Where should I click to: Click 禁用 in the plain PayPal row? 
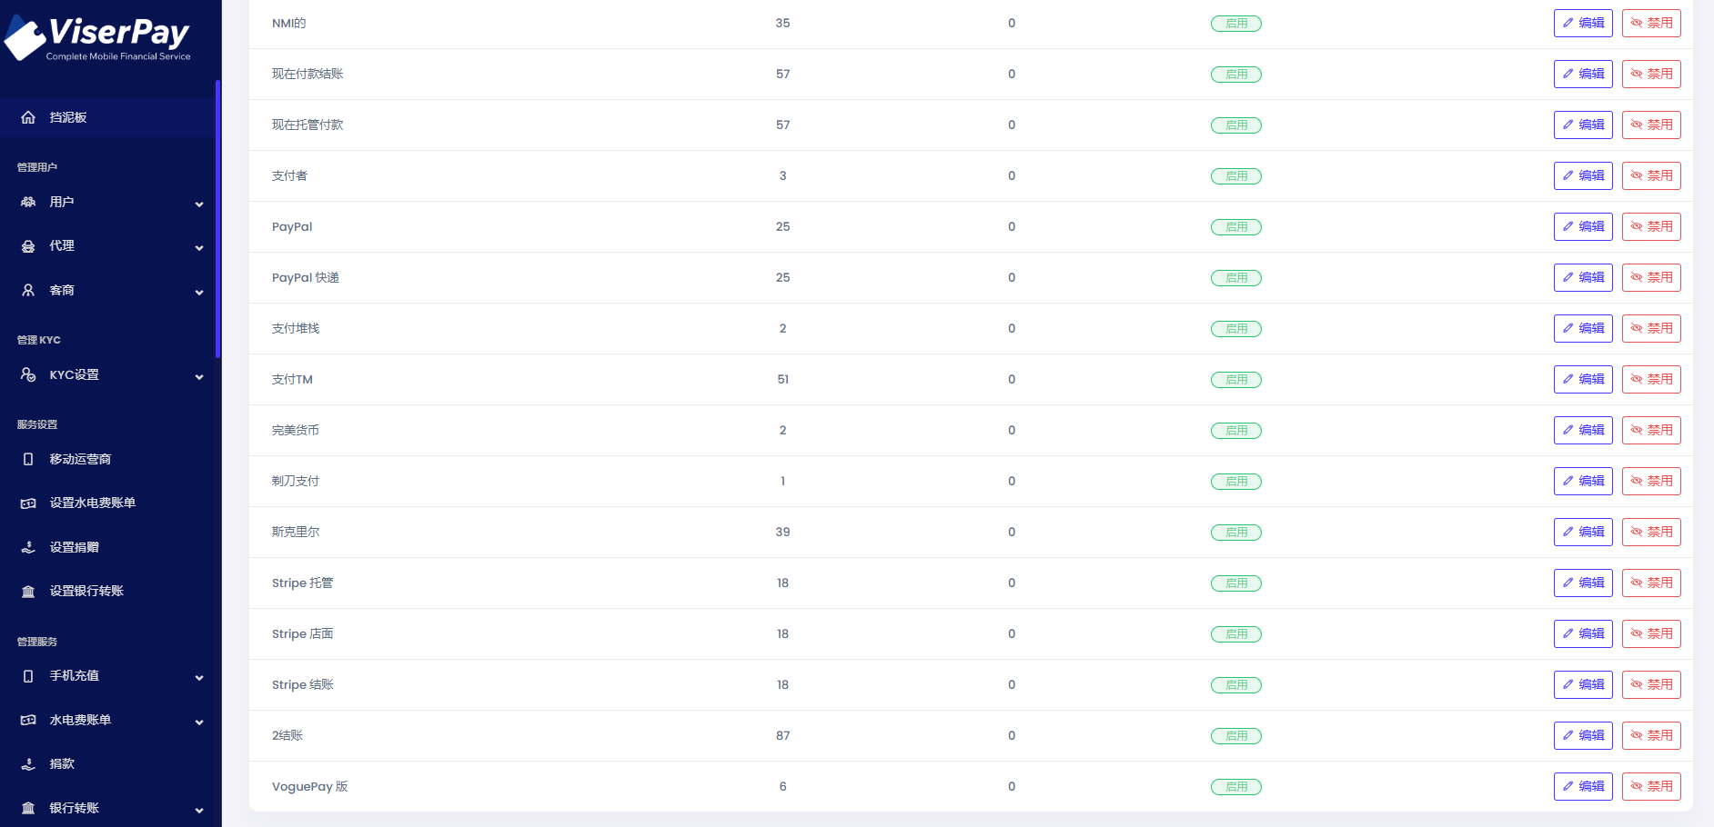[x=1651, y=226]
